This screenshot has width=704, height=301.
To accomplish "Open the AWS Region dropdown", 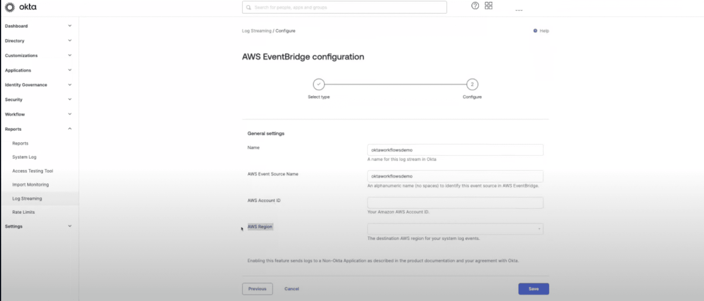I will (455, 229).
